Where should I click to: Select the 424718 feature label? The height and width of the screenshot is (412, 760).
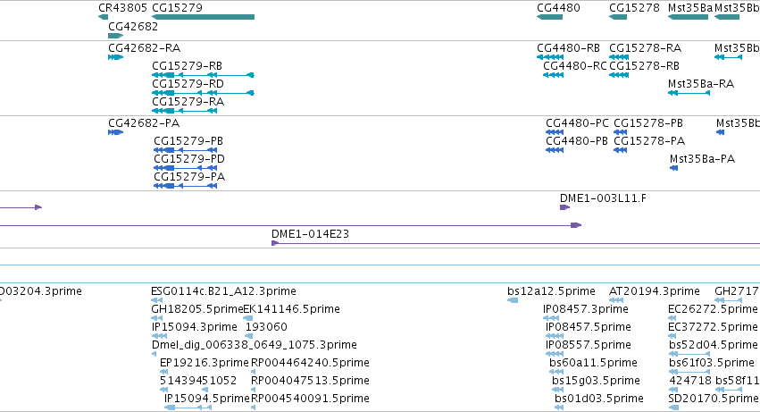click(690, 382)
